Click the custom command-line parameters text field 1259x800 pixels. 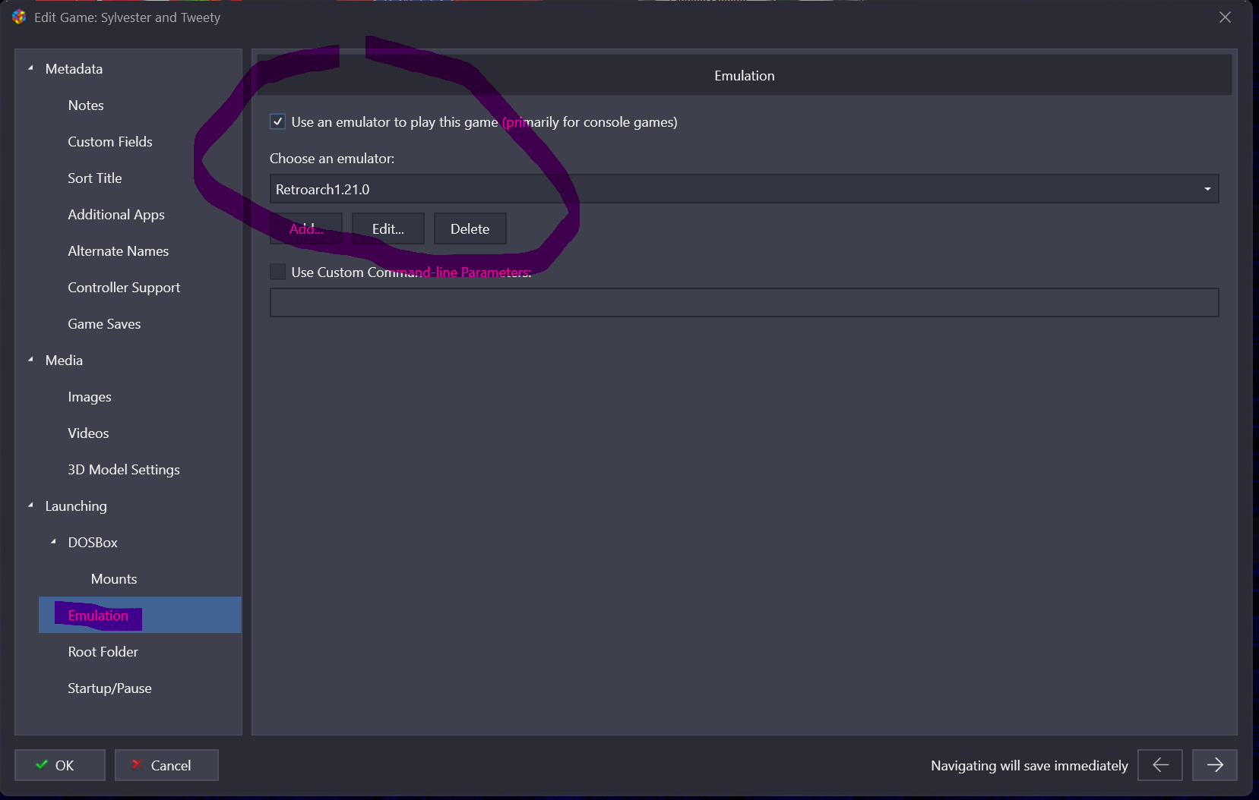click(744, 303)
